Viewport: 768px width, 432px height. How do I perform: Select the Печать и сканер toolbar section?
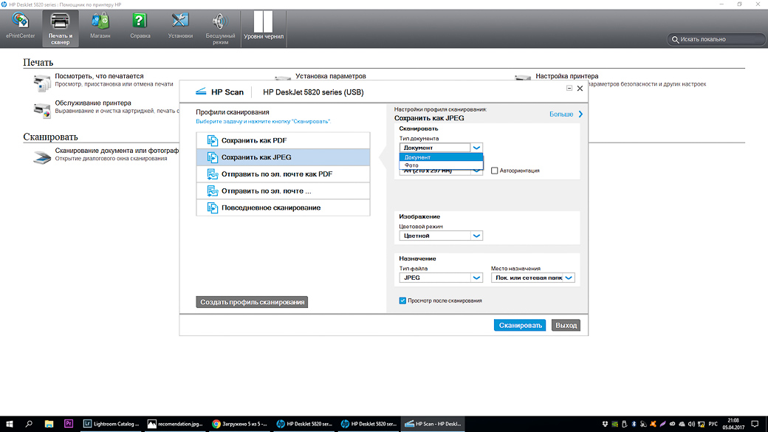(x=61, y=28)
